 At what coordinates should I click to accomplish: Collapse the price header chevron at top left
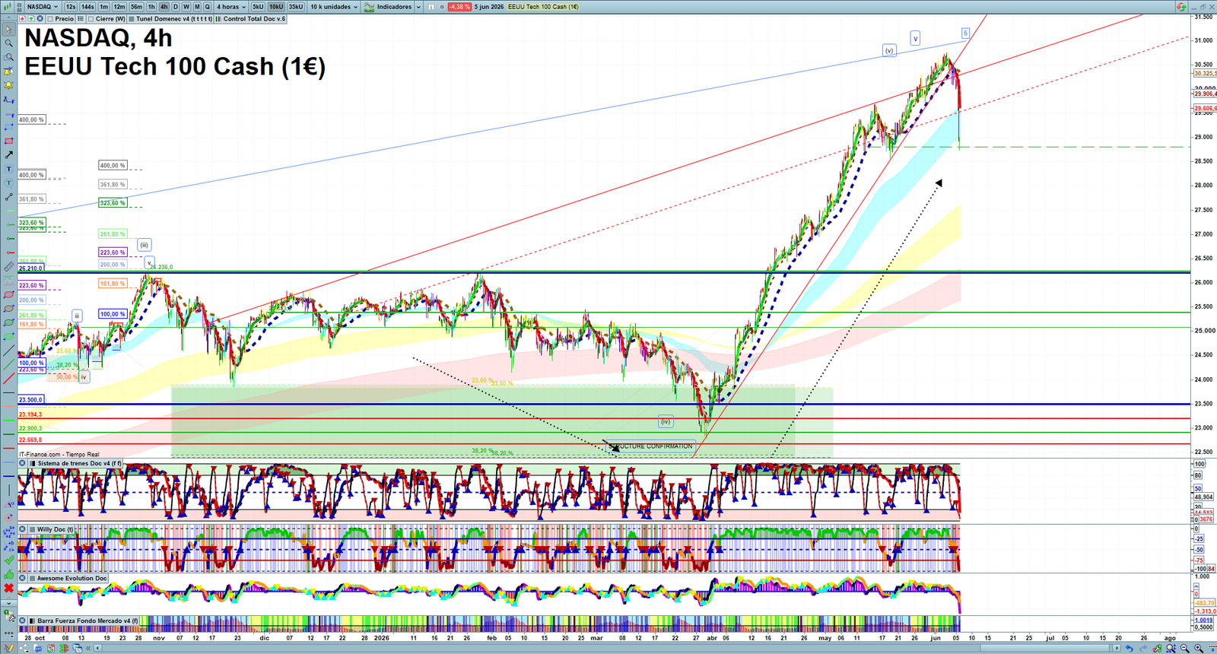click(8, 18)
